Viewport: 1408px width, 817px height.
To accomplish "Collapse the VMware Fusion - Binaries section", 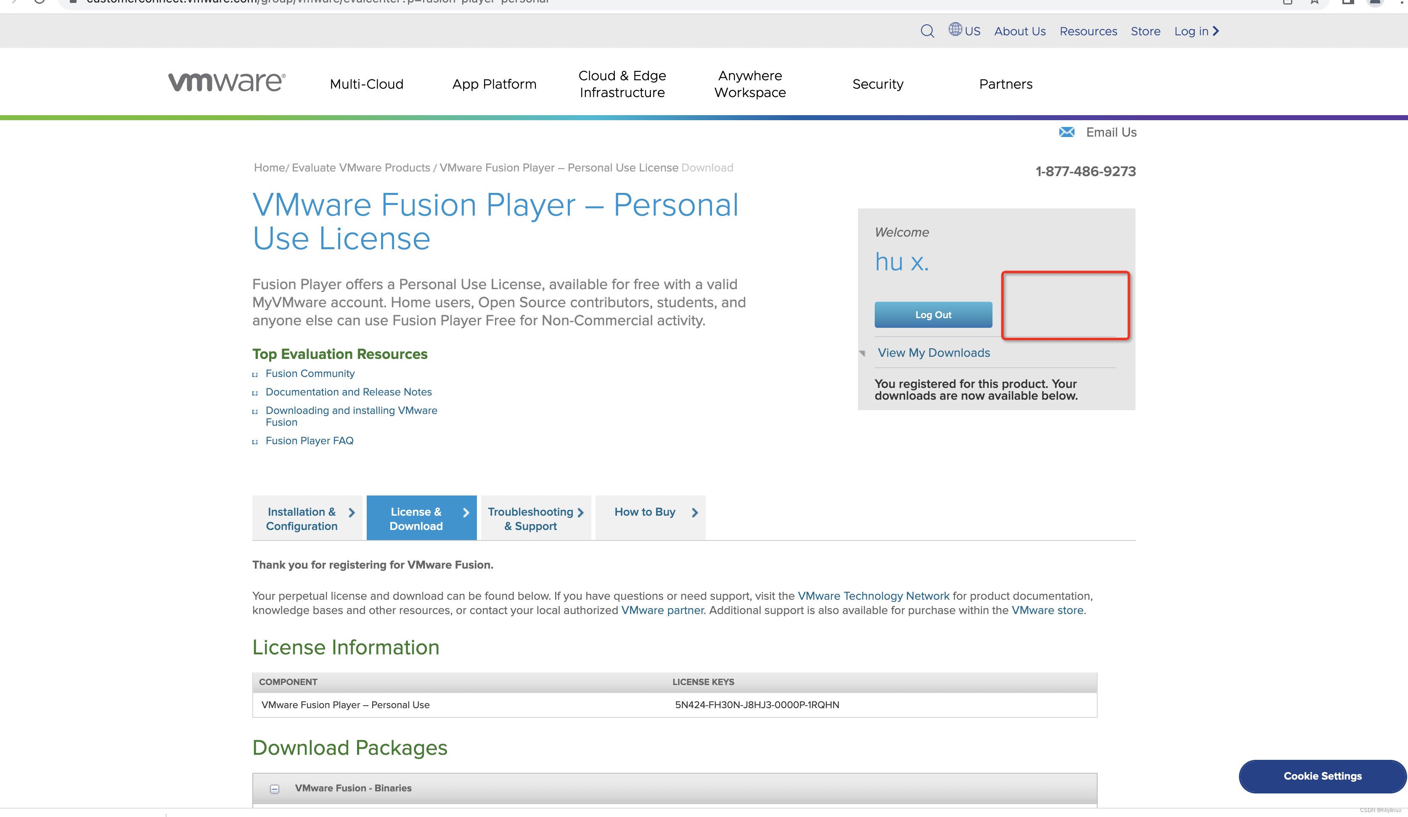I will coord(274,788).
